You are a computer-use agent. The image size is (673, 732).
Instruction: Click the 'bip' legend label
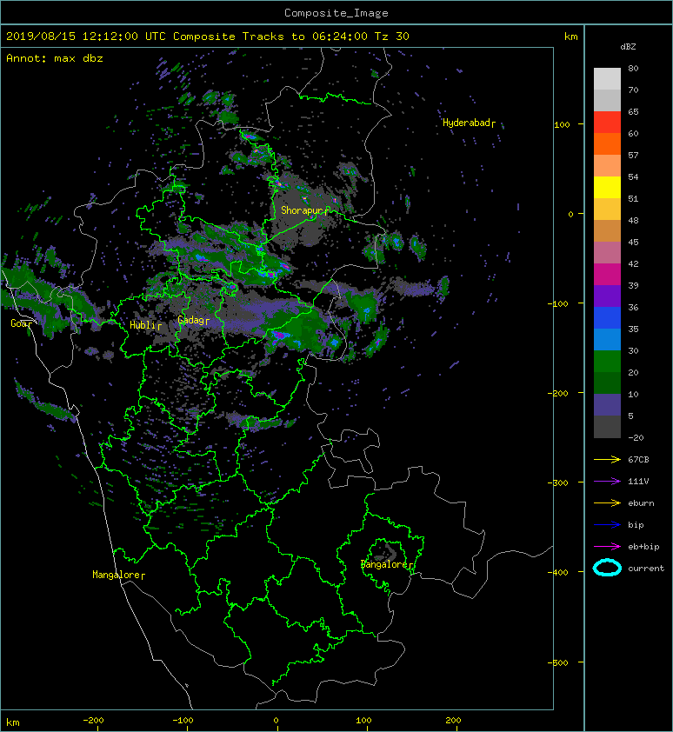click(636, 525)
